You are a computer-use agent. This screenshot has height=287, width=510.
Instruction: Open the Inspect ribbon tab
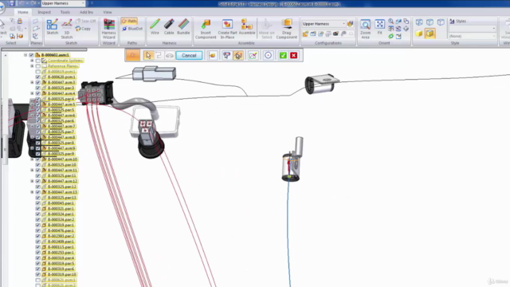(x=45, y=12)
